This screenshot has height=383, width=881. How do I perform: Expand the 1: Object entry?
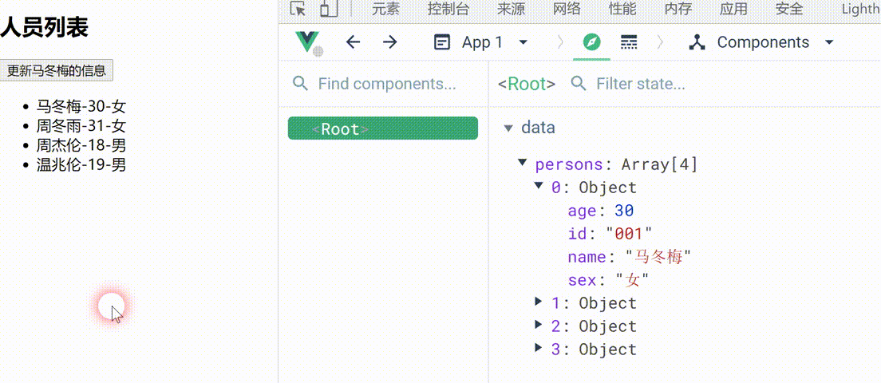click(x=539, y=302)
